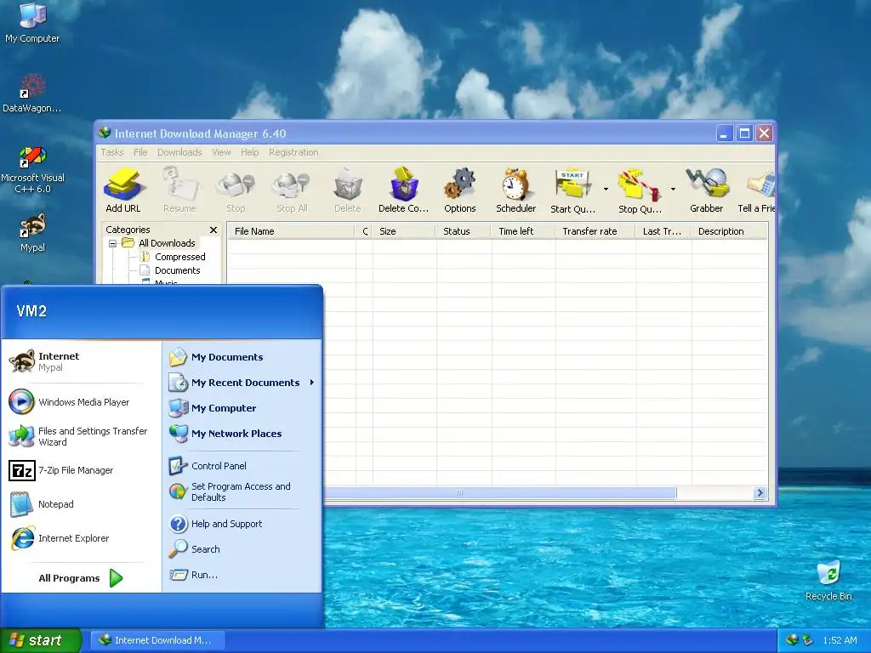Click the Stop toolbar icon
This screenshot has width=871, height=653.
[x=236, y=190]
